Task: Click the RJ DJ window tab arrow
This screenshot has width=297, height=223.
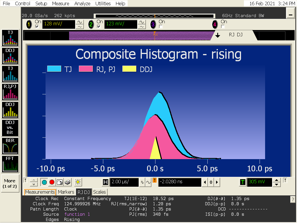Action: tap(218, 35)
